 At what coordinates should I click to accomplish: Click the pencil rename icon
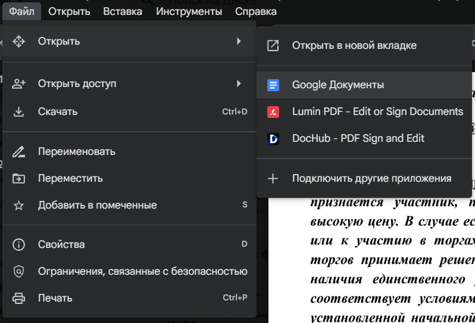click(x=19, y=151)
